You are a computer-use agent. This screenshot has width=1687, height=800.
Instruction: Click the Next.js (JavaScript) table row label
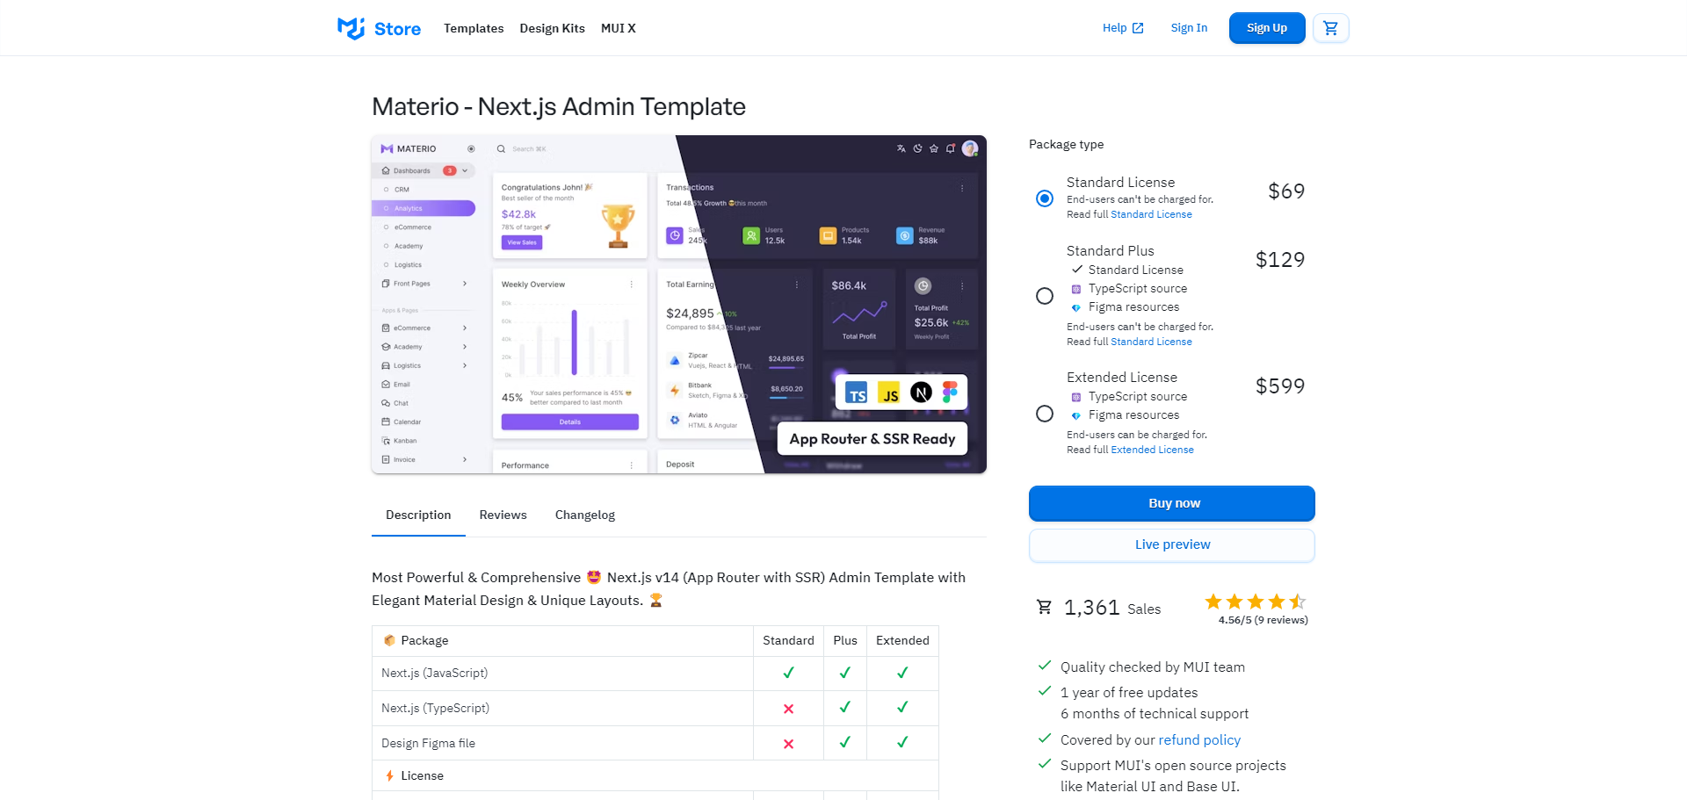pyautogui.click(x=434, y=674)
